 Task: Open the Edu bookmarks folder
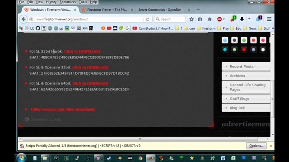coord(236,28)
